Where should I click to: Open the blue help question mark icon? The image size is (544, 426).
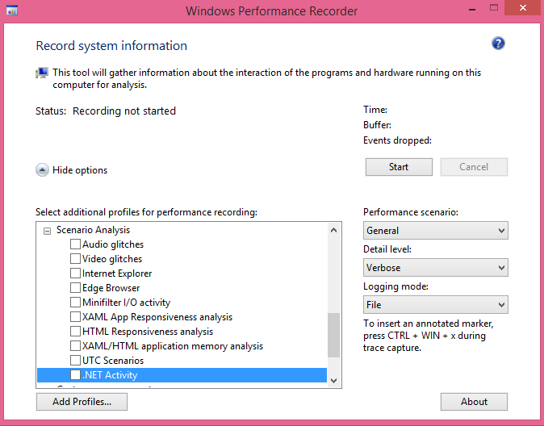pyautogui.click(x=498, y=44)
